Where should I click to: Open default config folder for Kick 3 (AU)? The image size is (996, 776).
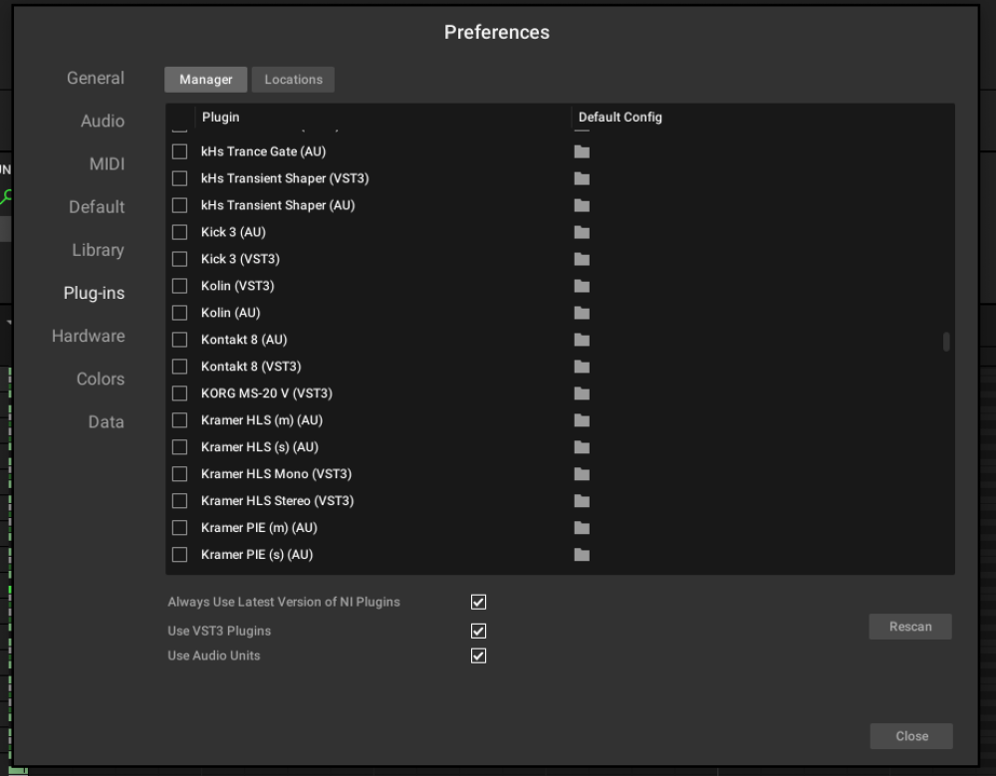(x=582, y=232)
